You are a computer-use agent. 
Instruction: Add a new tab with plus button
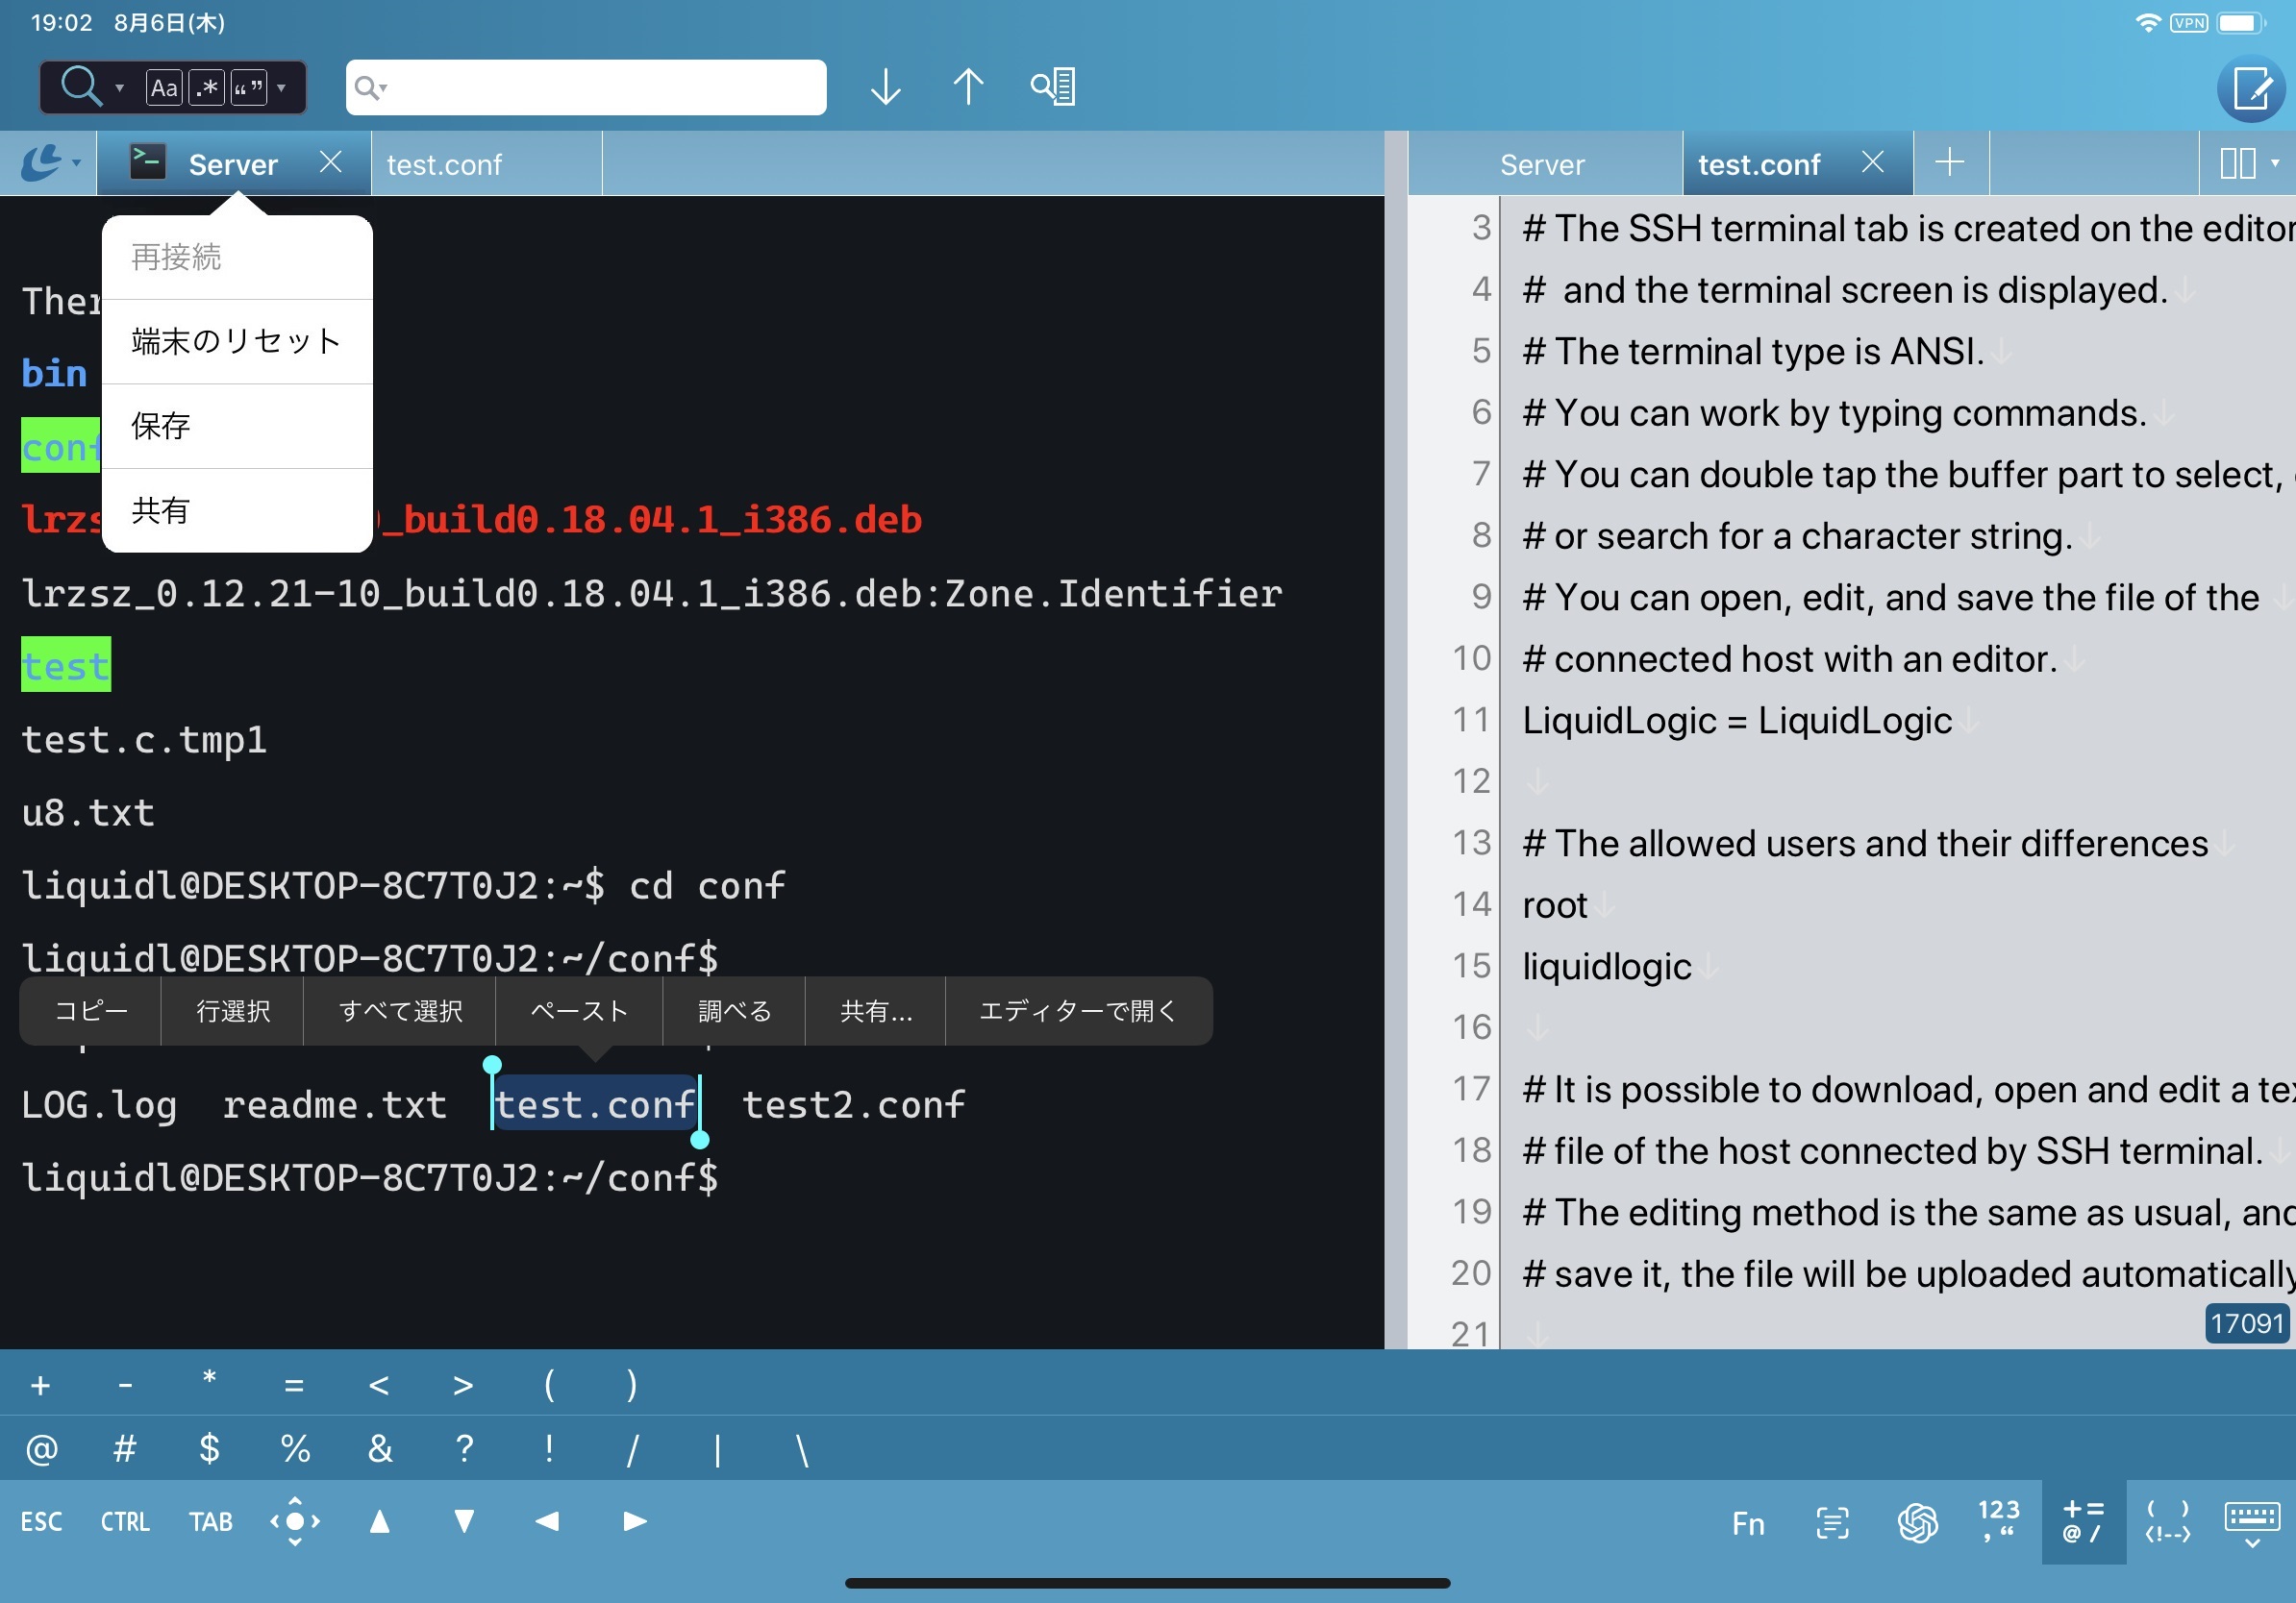1949,163
